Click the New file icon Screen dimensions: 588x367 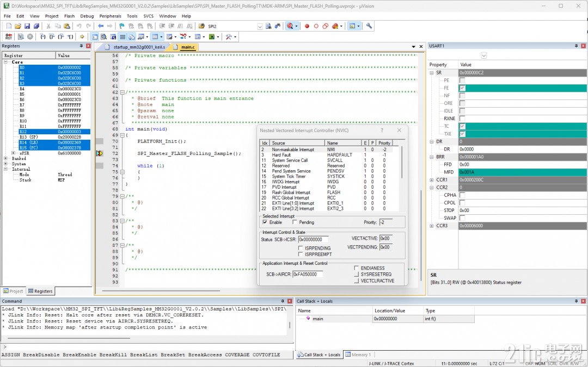(x=9, y=26)
